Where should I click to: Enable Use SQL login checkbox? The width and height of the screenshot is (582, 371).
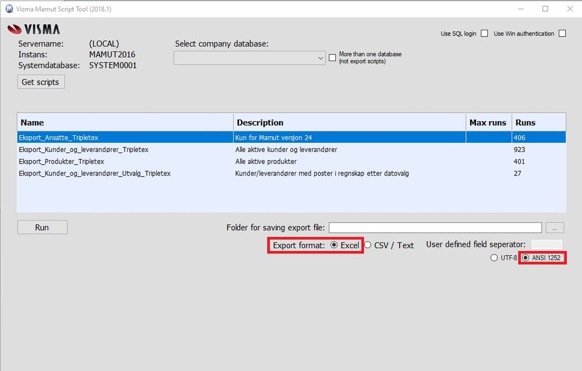[484, 33]
